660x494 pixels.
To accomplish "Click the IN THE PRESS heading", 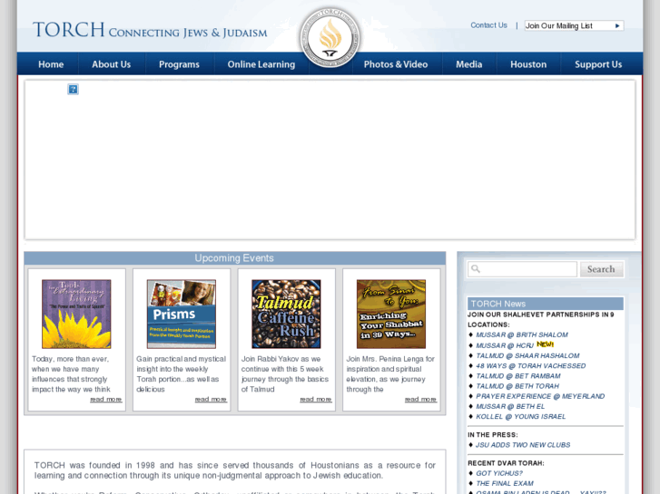I will coord(493,435).
